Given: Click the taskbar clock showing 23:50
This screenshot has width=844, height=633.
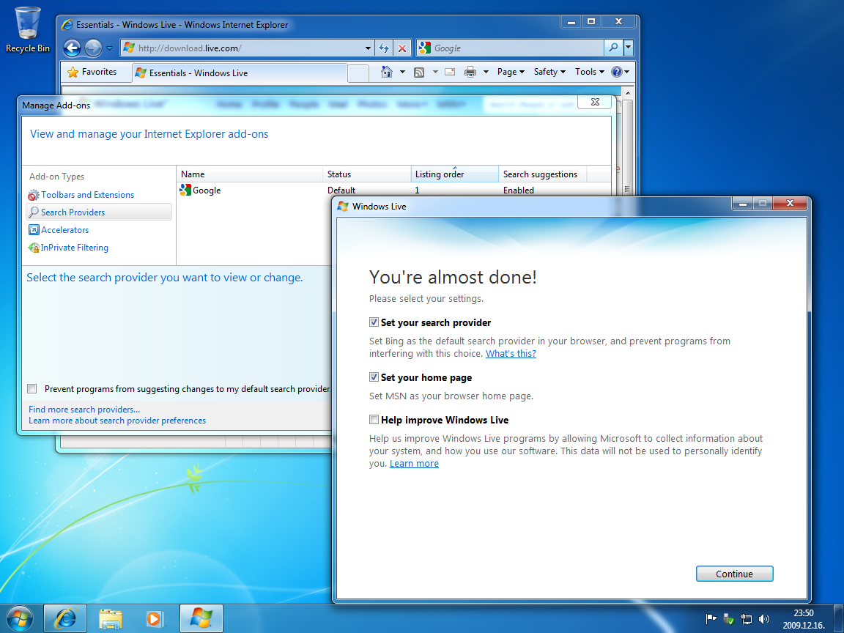Looking at the screenshot, I should click(x=803, y=619).
